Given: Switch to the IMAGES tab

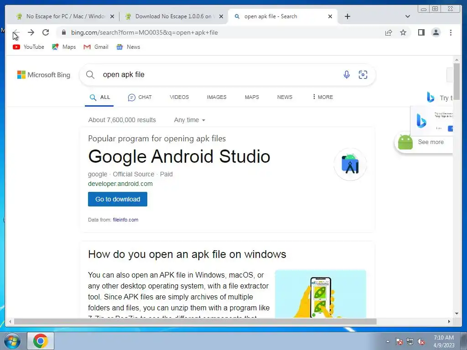Looking at the screenshot, I should click(217, 98).
